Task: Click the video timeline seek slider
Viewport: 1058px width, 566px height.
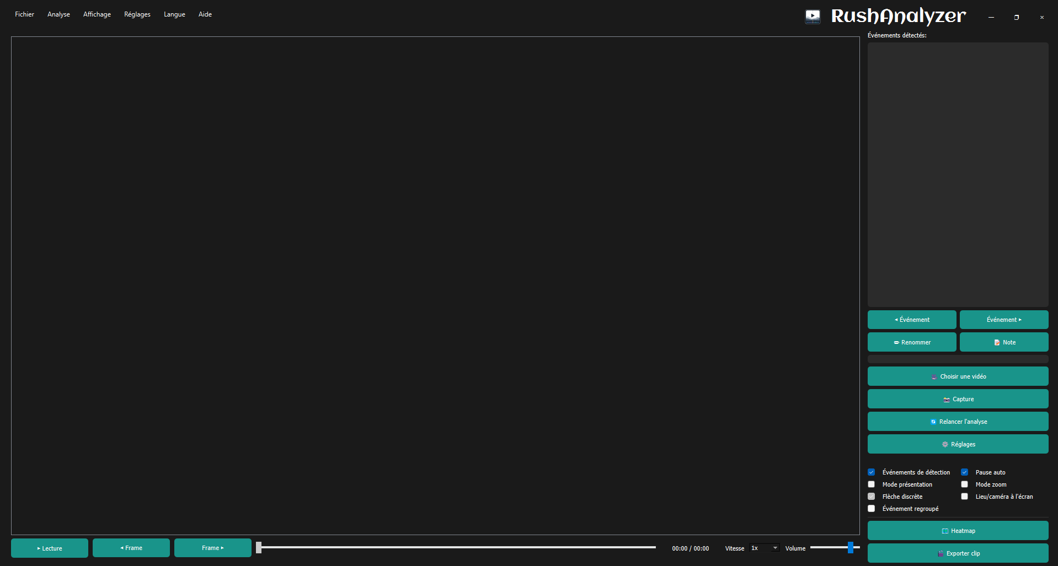Action: pyautogui.click(x=456, y=547)
